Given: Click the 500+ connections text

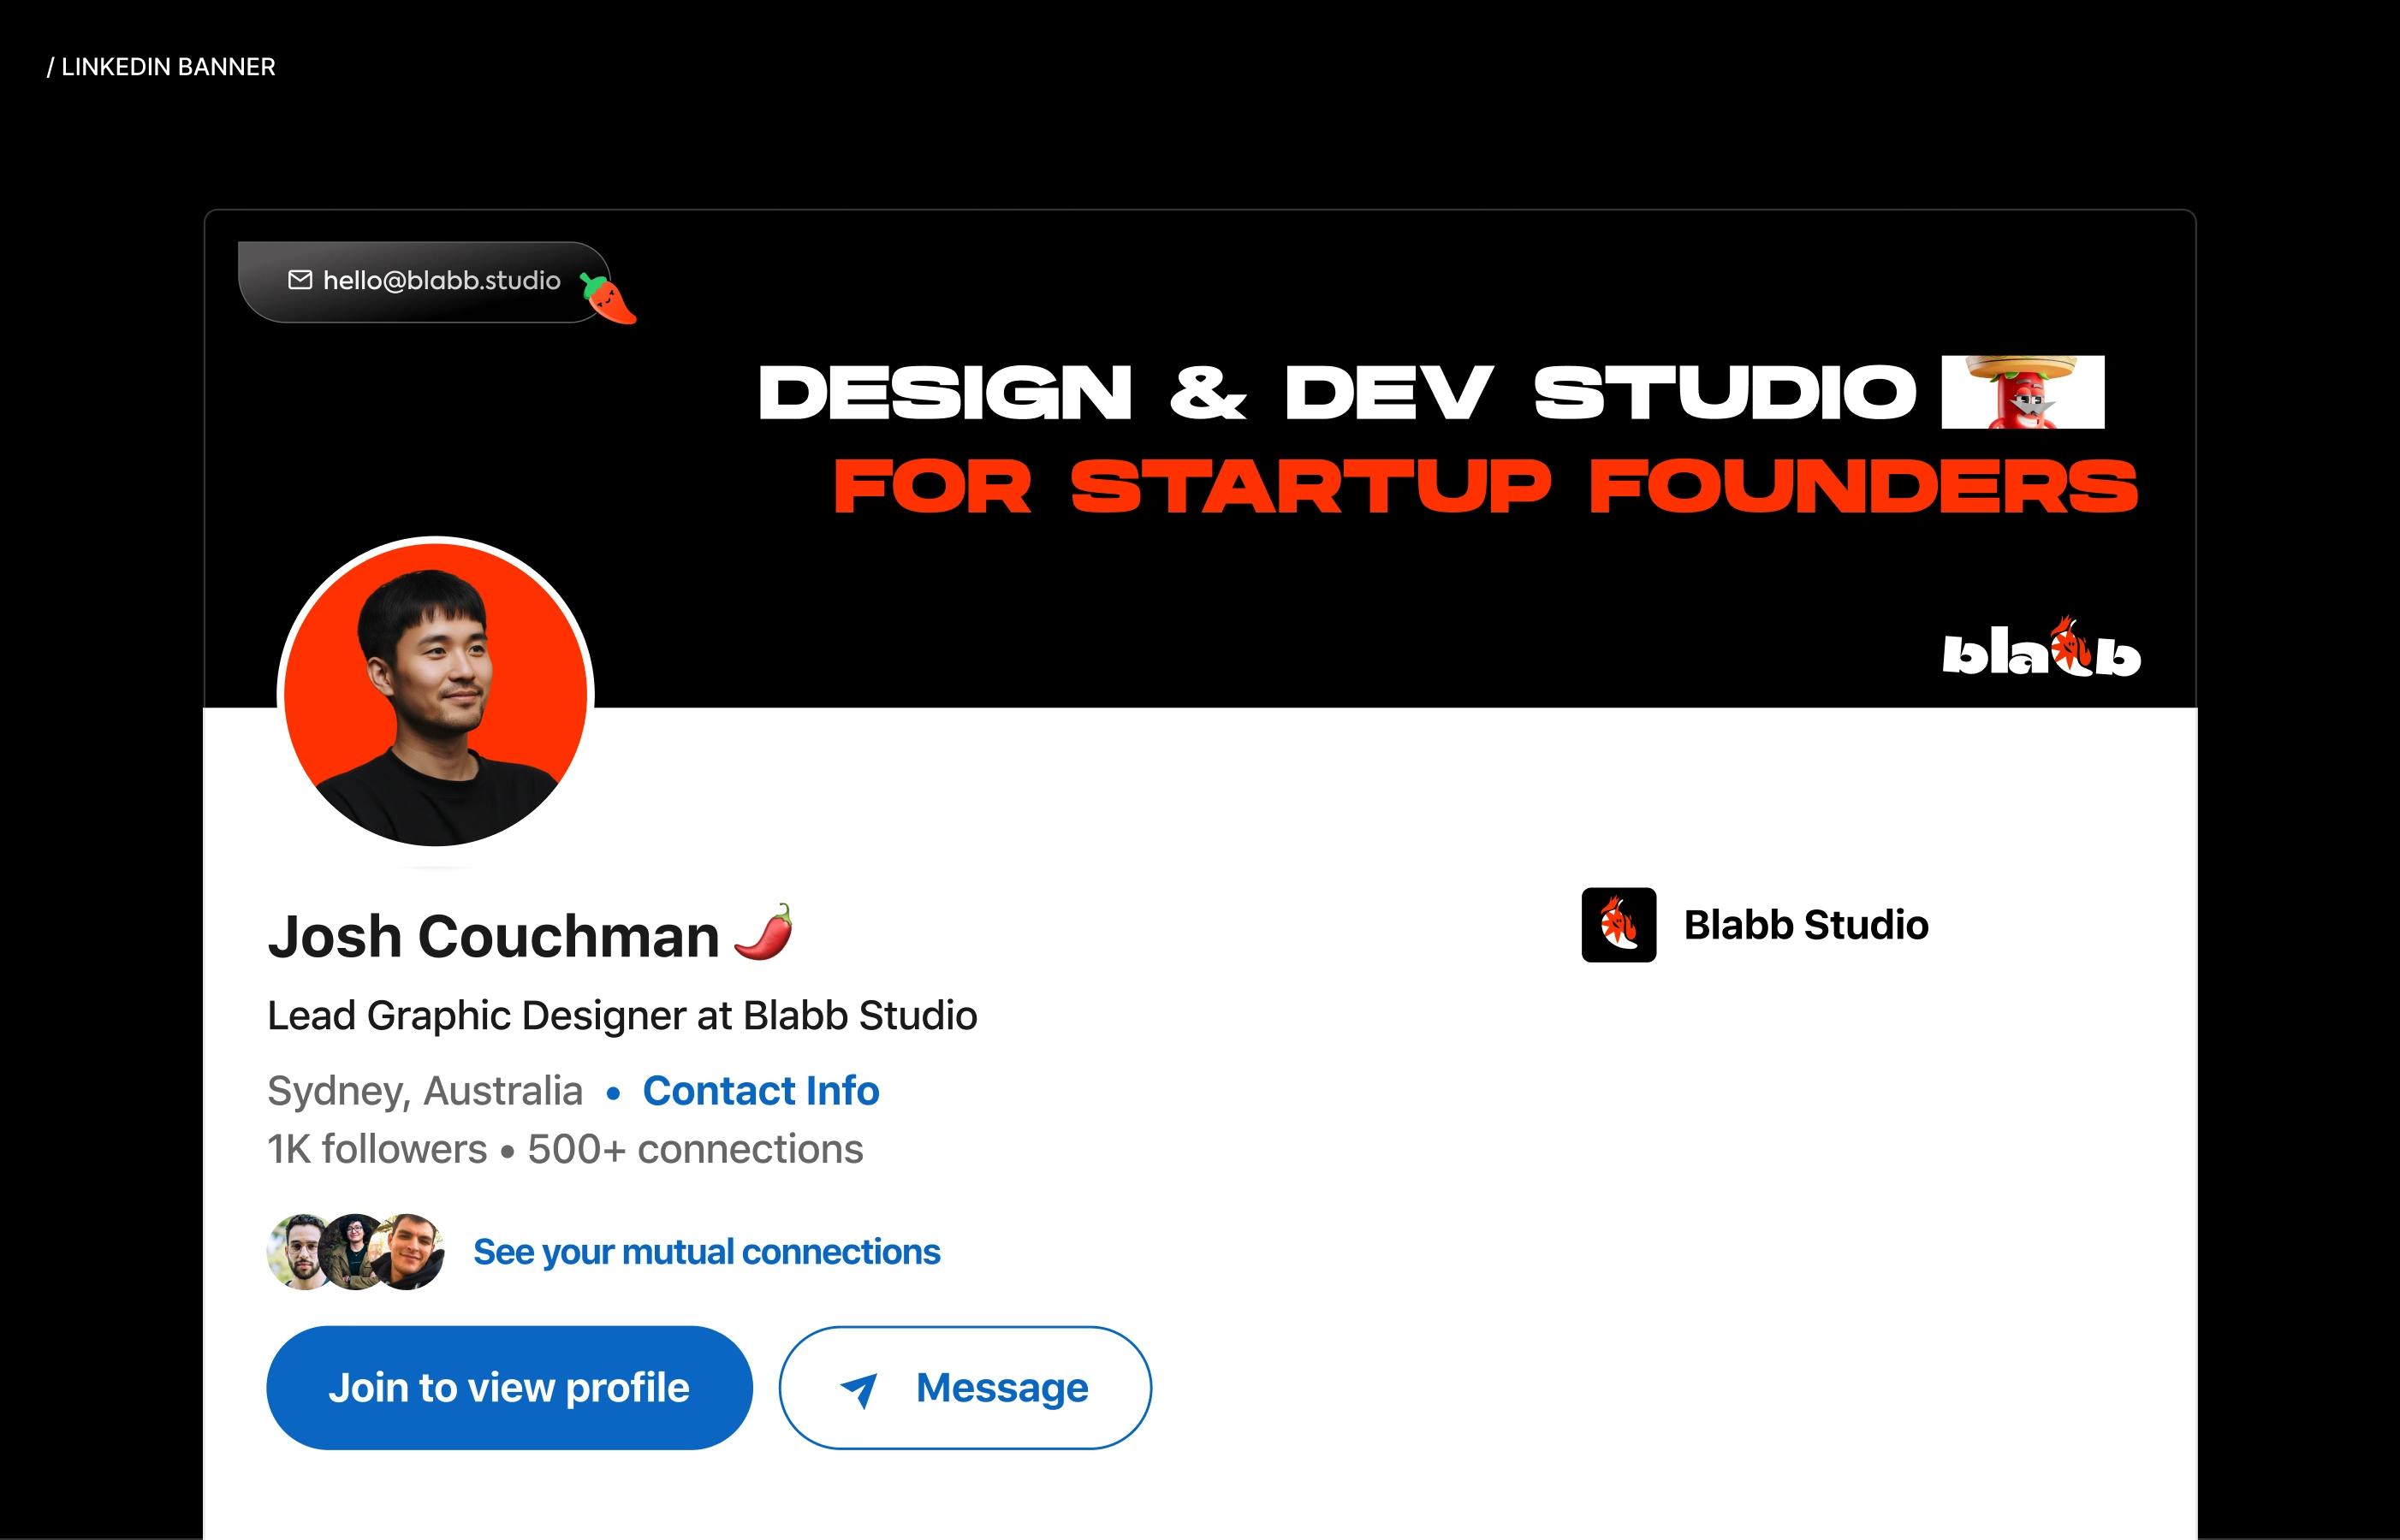Looking at the screenshot, I should [695, 1149].
